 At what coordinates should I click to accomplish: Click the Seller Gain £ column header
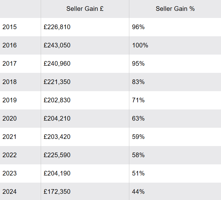point(85,9)
